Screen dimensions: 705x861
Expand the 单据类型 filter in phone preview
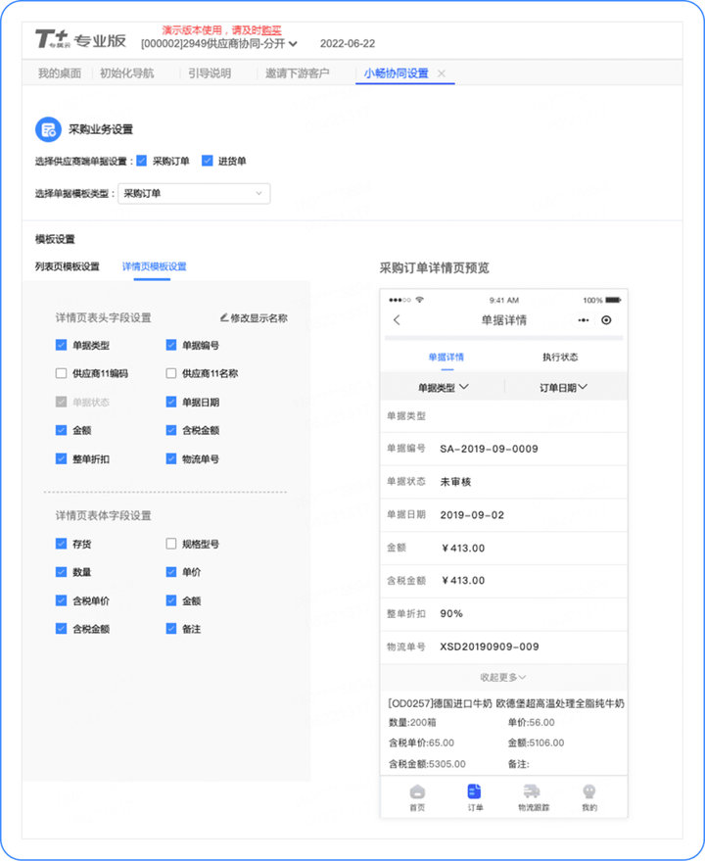tap(444, 387)
